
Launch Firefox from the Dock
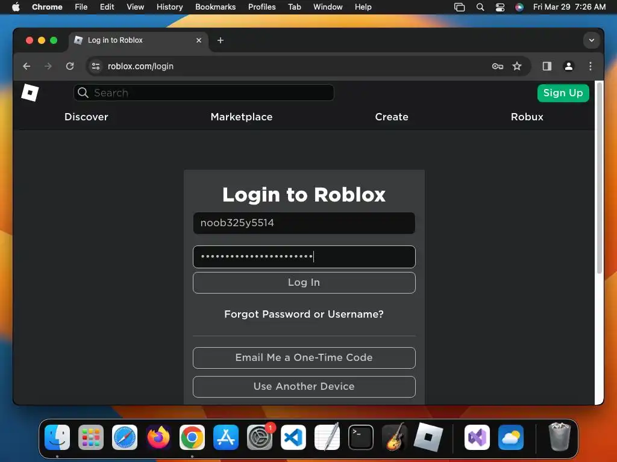158,437
